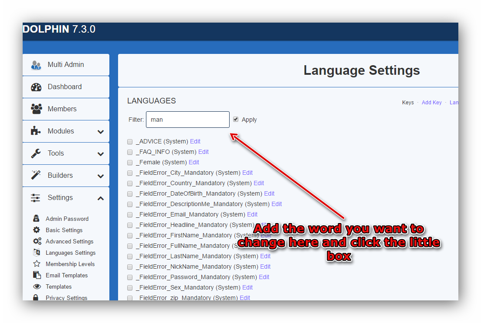Screen dimensions: 481x323
Task: Open Membership Levels in the sidebar
Action: pyautogui.click(x=70, y=264)
